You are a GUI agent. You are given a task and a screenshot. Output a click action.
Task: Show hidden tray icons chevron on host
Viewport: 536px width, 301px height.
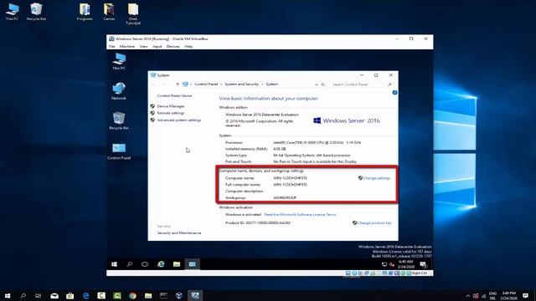467,296
